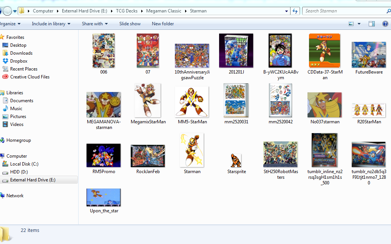The height and width of the screenshot is (244, 391).
Task: Navigate to Computer in breadcrumb
Action: click(x=43, y=11)
